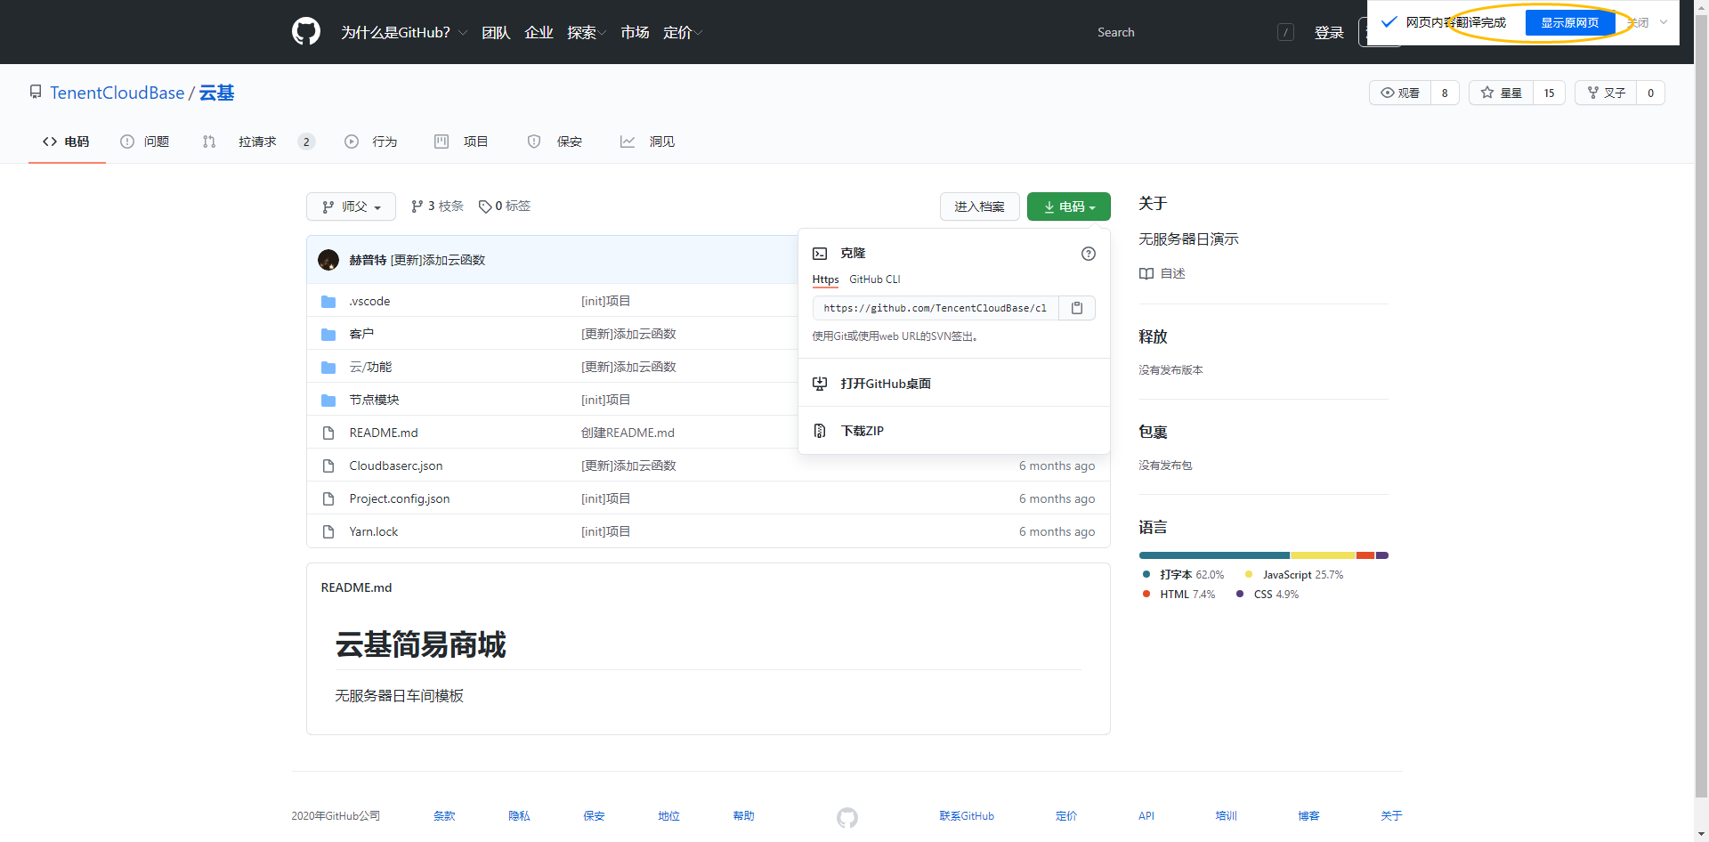Toggle the green 电码 download dropdown
The width and height of the screenshot is (1709, 842).
coord(1069,206)
